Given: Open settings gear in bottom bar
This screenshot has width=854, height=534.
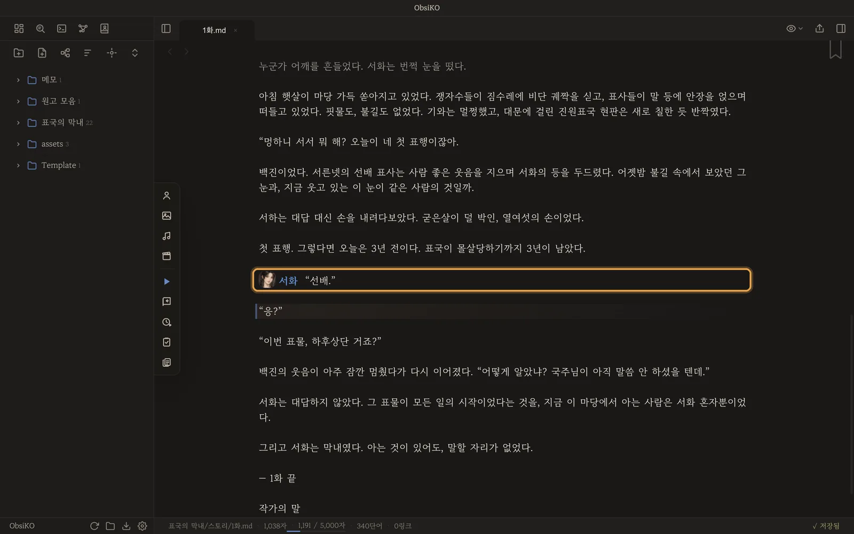Looking at the screenshot, I should tap(143, 526).
